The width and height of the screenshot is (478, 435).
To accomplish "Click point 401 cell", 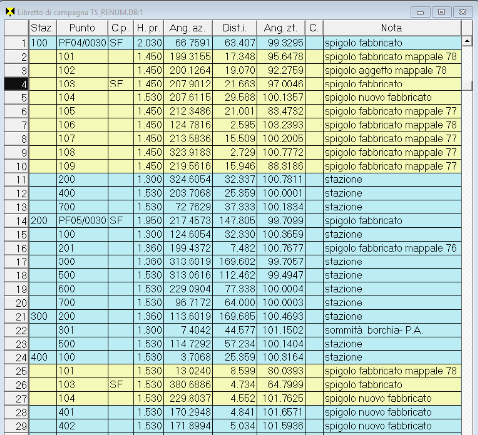I will (82, 412).
